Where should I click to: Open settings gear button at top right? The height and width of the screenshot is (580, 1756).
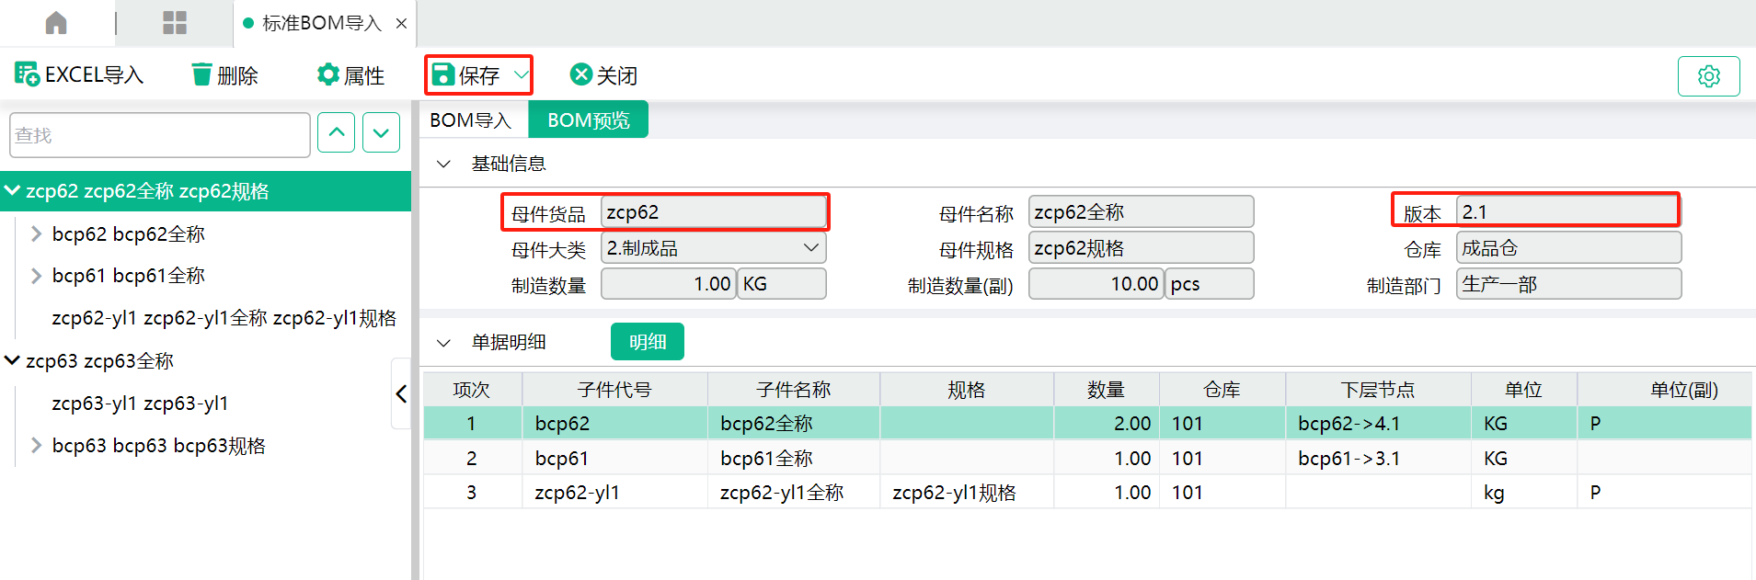click(x=1708, y=76)
